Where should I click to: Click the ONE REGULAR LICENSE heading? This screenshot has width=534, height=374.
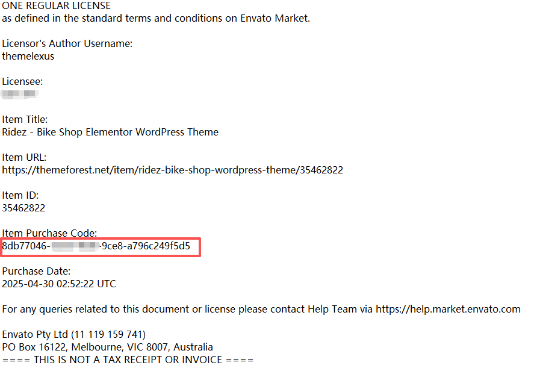point(56,6)
